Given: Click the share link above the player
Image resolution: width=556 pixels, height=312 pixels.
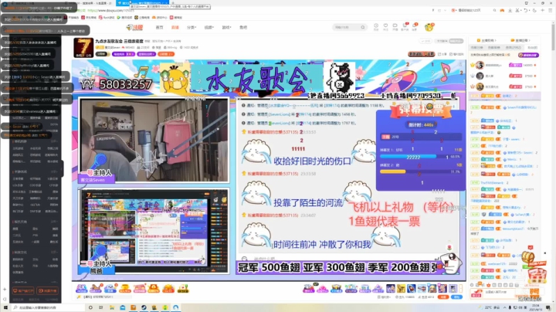Looking at the screenshot, I should click(x=442, y=54).
